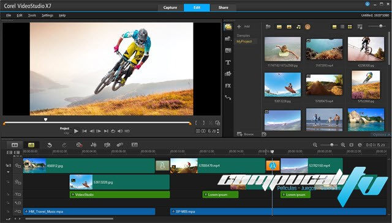Viewport: 392px width, 223px height.
Task: Open the FX Filter library
Action: point(228,86)
